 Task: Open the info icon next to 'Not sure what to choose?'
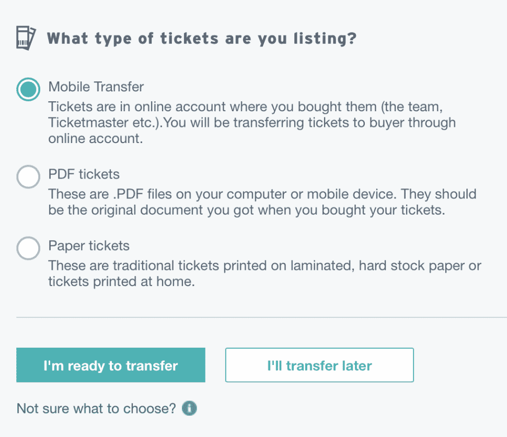(x=189, y=408)
